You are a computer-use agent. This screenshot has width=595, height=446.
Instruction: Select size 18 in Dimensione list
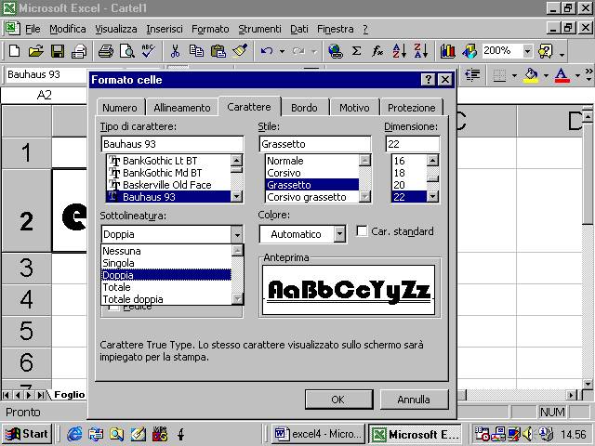409,173
